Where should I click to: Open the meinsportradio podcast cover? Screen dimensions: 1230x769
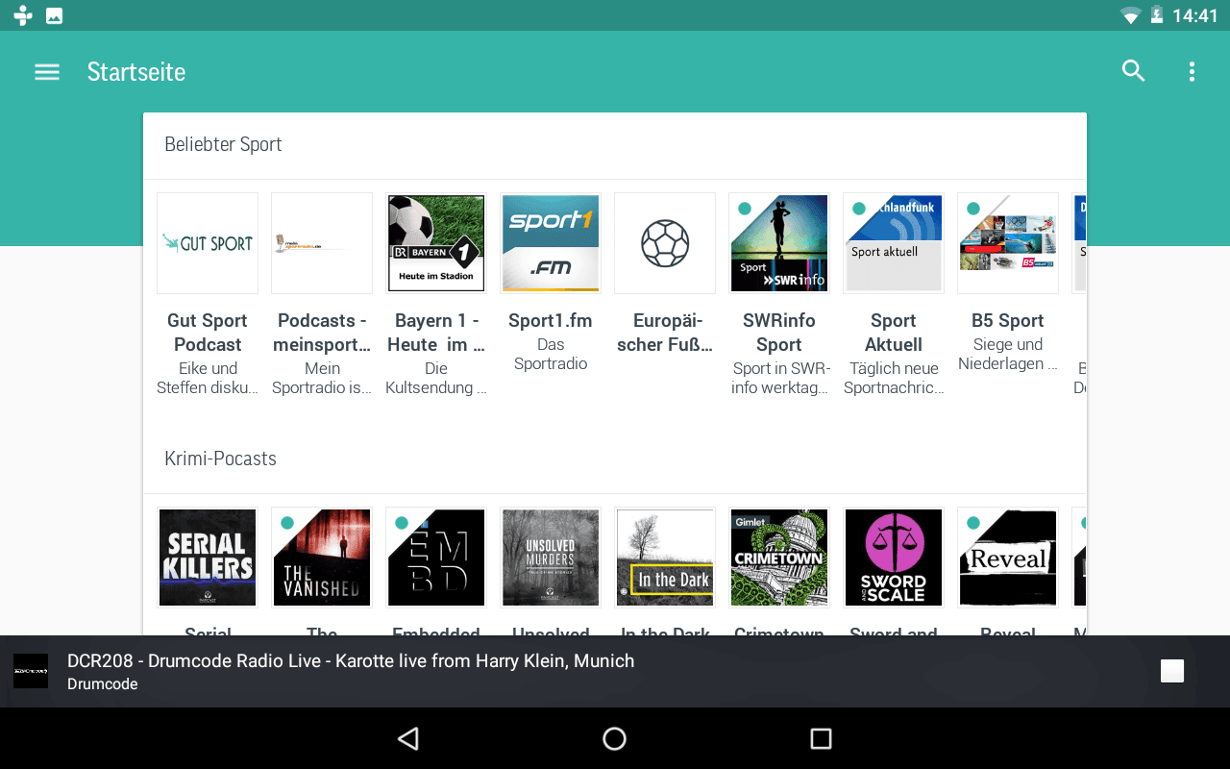pos(322,243)
